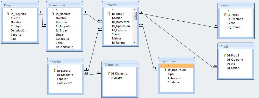259x98 pixels.
Task: Select the Proyecto table title bar
Action: [x=20, y=5]
